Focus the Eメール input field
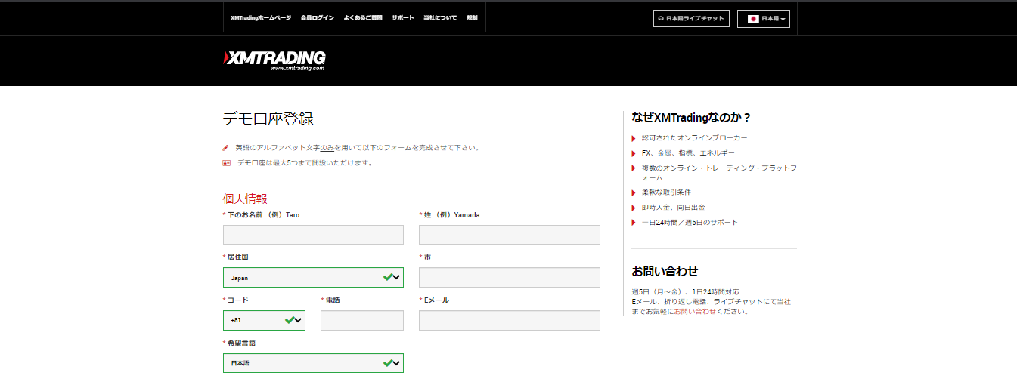 tap(510, 320)
